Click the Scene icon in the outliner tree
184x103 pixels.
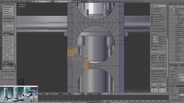[x=172, y=7]
